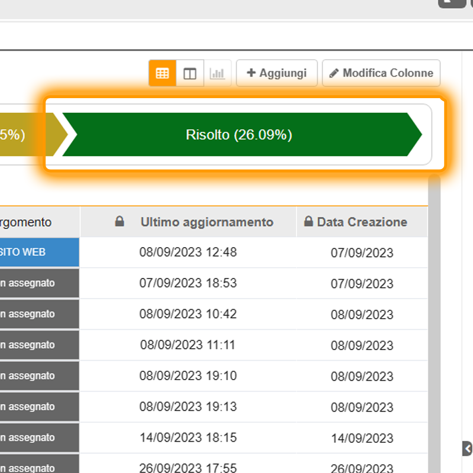Click the non assegnato cell in 19:13 row
This screenshot has height=473, width=473.
point(40,407)
